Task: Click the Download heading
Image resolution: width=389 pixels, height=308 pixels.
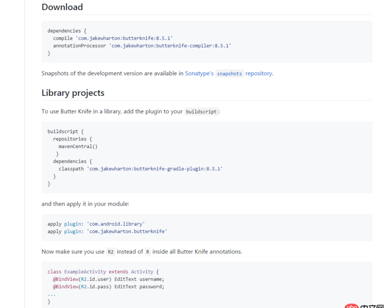Action: click(62, 7)
